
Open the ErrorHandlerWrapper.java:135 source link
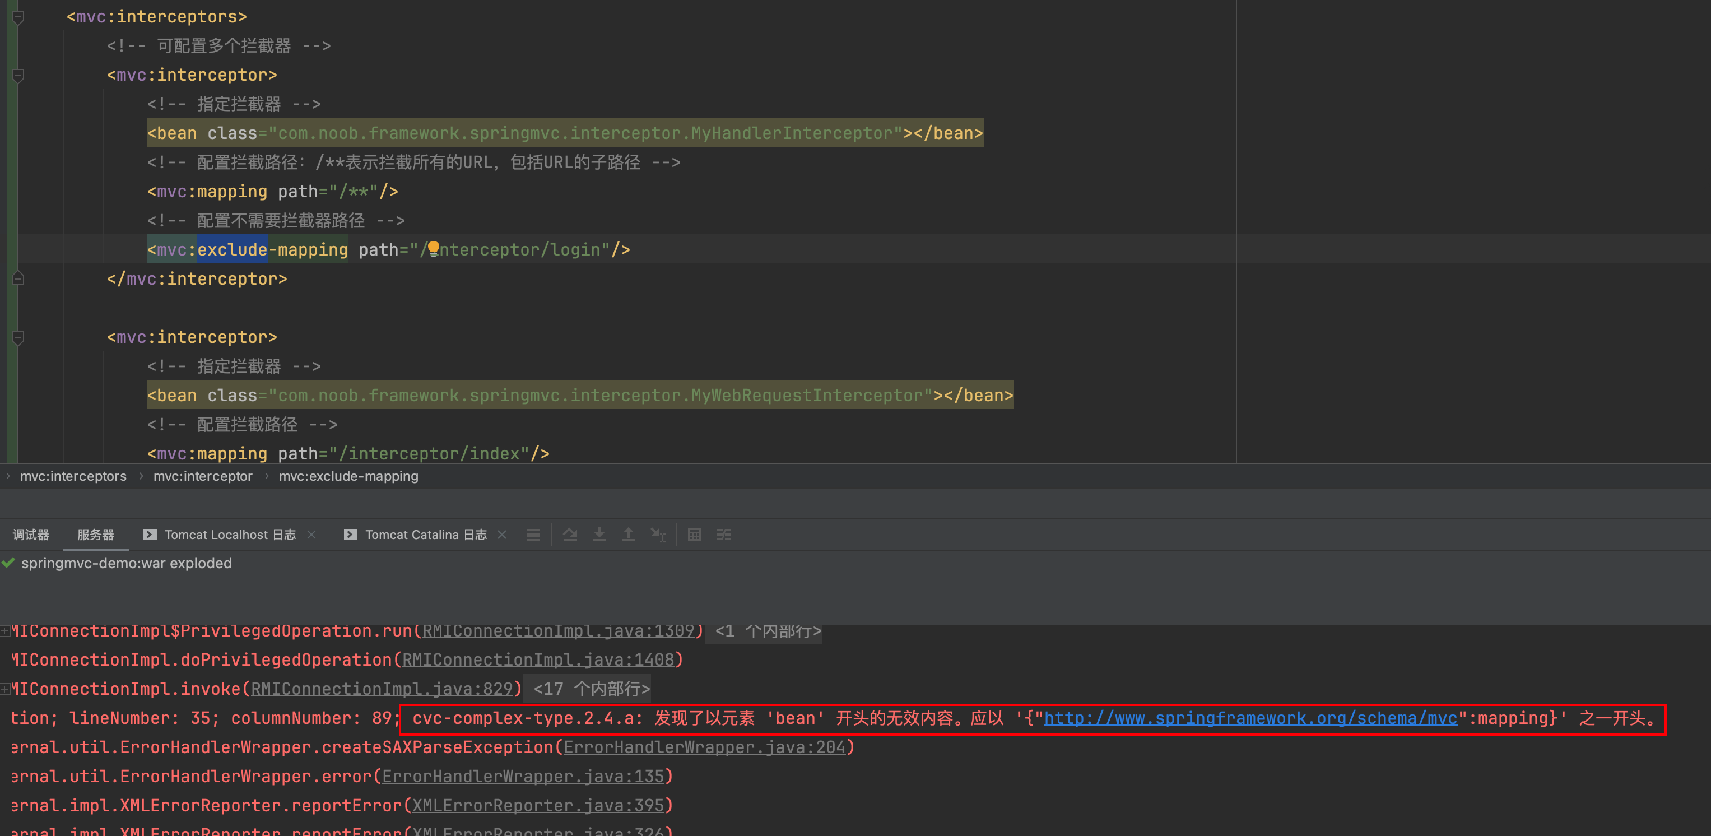523,776
